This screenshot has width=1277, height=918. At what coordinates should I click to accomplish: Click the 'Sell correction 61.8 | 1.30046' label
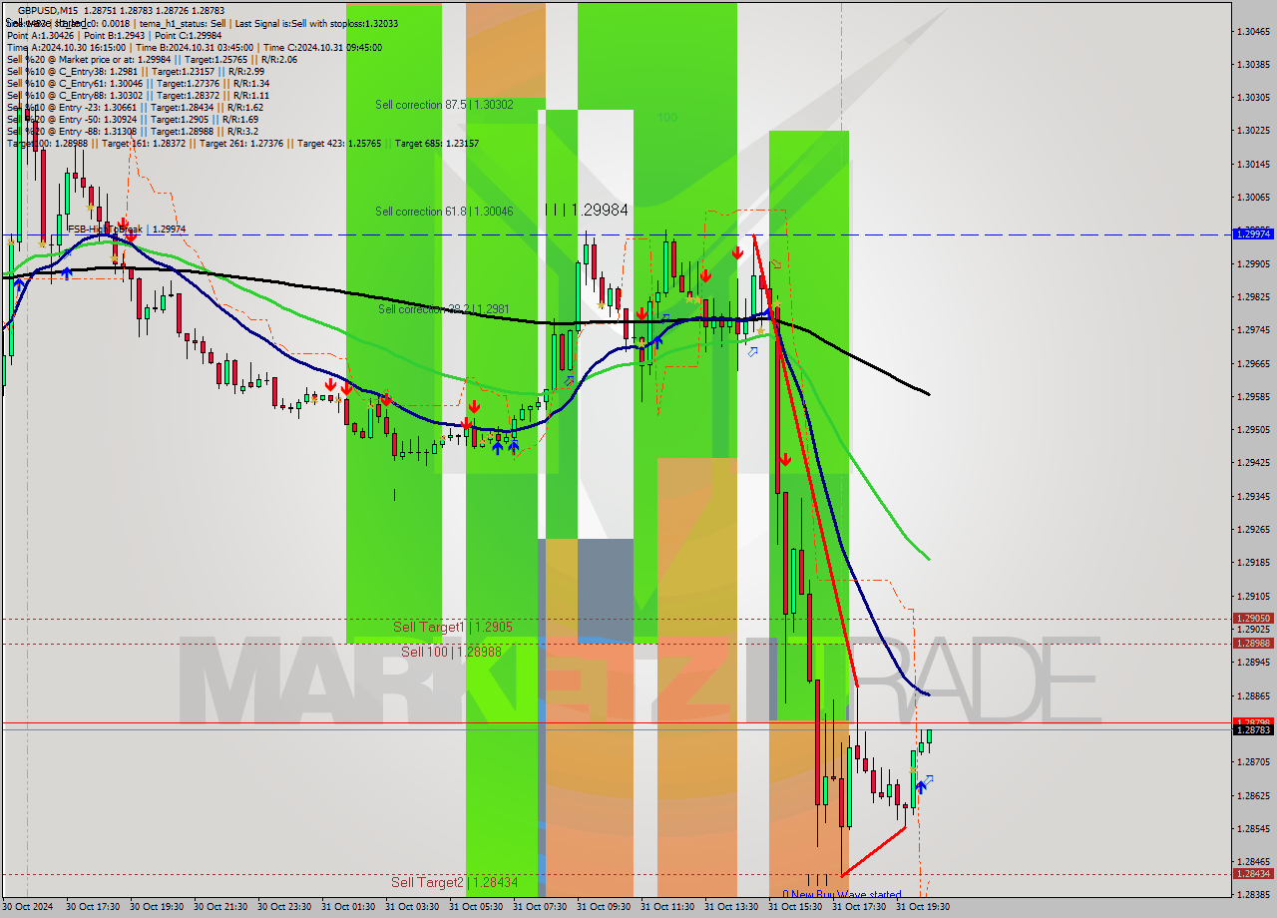coord(444,211)
